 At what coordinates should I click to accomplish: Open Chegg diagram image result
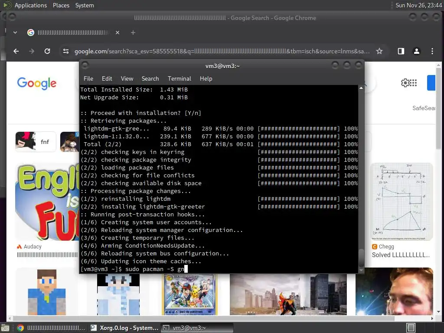click(x=402, y=202)
